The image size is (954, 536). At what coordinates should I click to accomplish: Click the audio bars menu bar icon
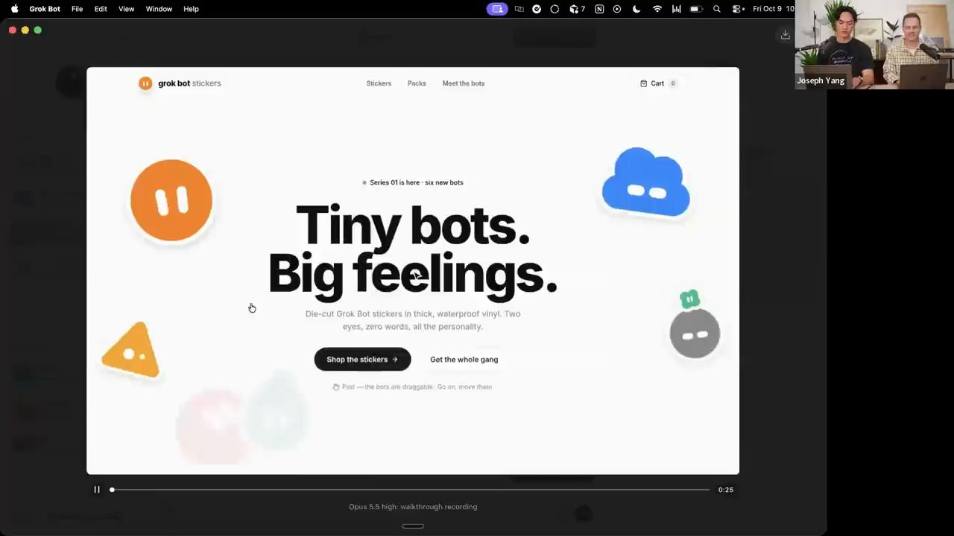(677, 9)
